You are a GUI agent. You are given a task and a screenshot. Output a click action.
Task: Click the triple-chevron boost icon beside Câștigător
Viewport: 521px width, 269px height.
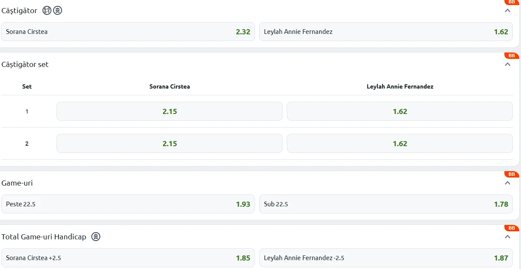click(x=58, y=11)
